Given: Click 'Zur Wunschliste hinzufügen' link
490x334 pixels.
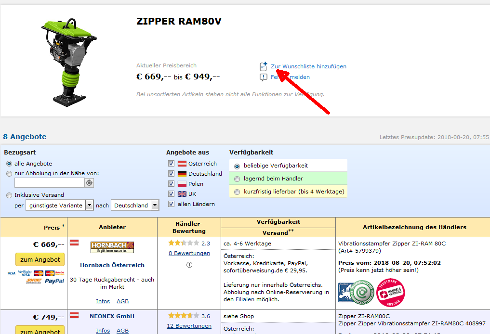Looking at the screenshot, I should click(308, 66).
